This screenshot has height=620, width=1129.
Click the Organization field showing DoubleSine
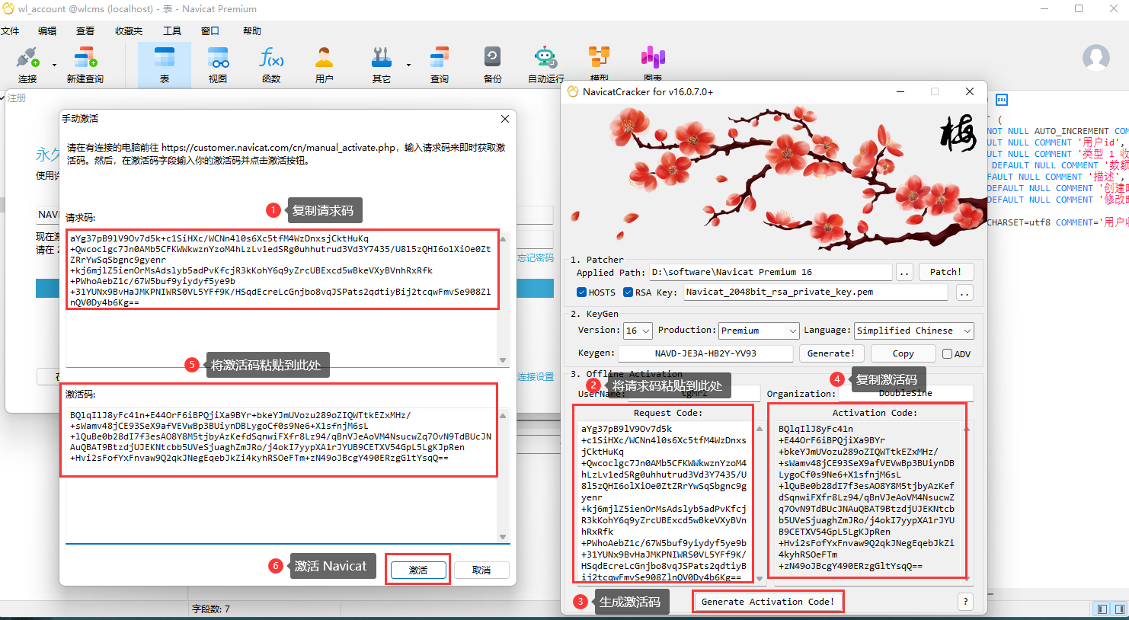pyautogui.click(x=906, y=393)
